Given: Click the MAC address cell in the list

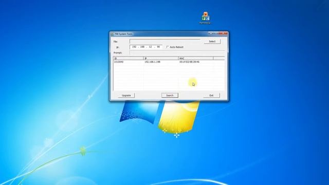Looking at the screenshot, I should (x=189, y=62).
